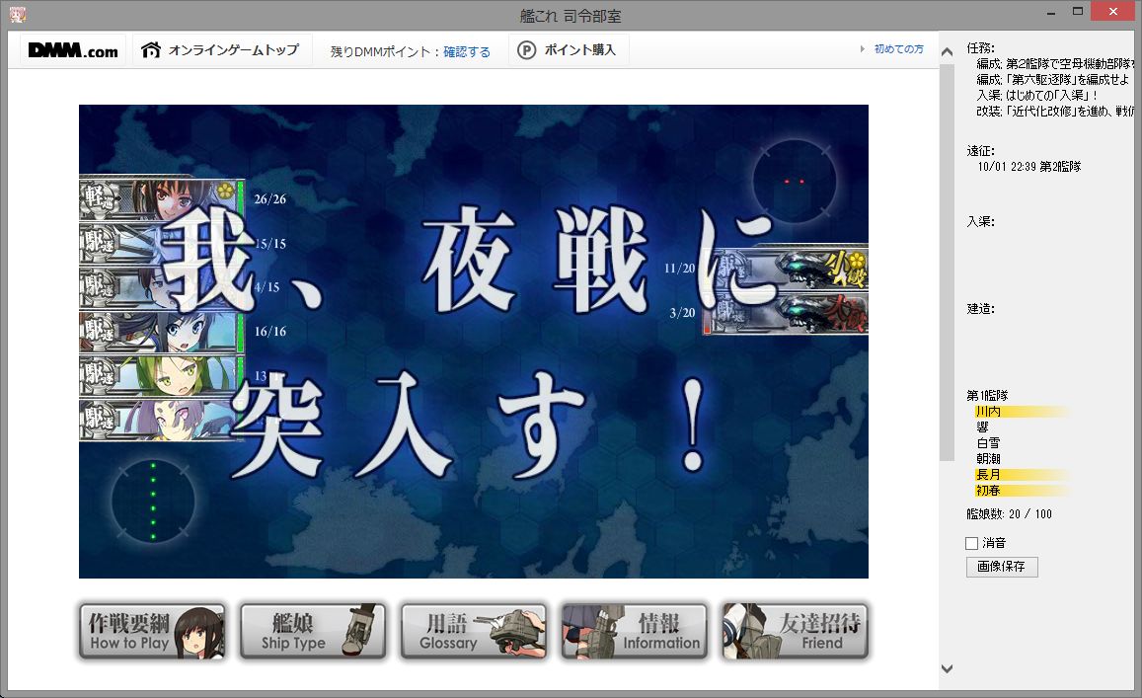Click 第1艦隊 fleet heading
The image size is (1142, 698).
[987, 396]
